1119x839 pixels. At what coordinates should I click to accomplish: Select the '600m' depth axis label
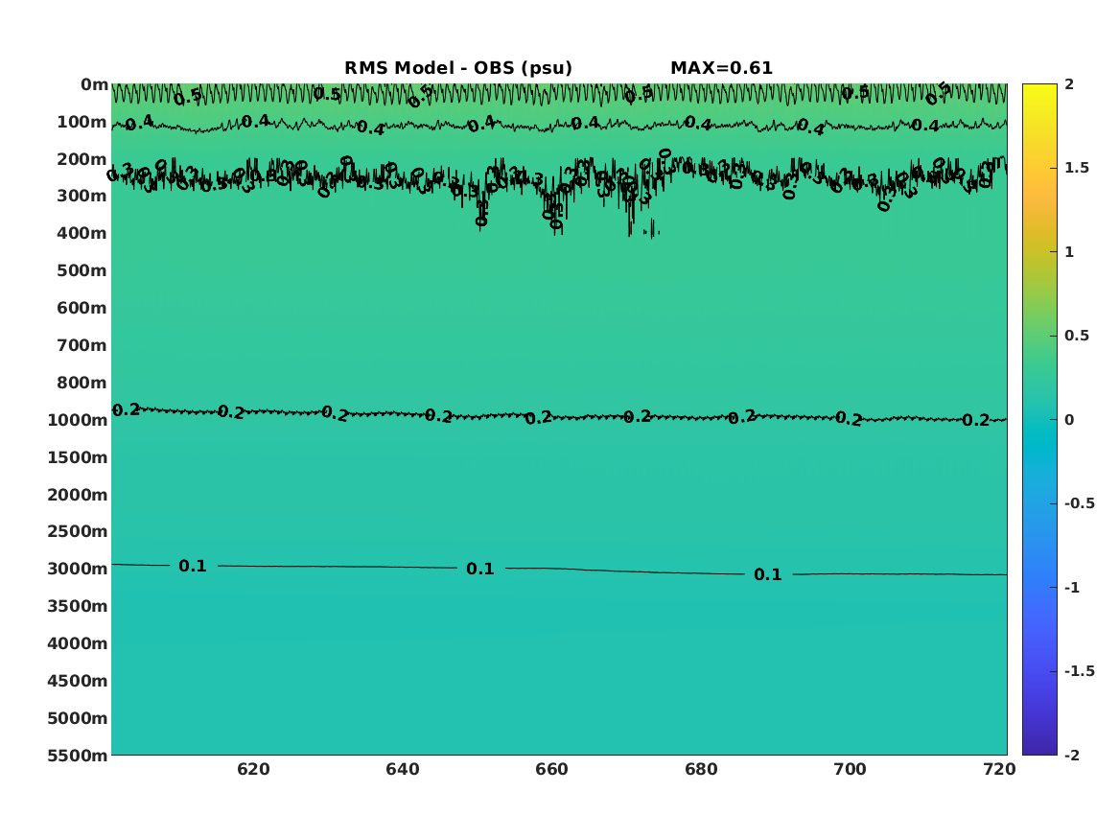coord(82,308)
